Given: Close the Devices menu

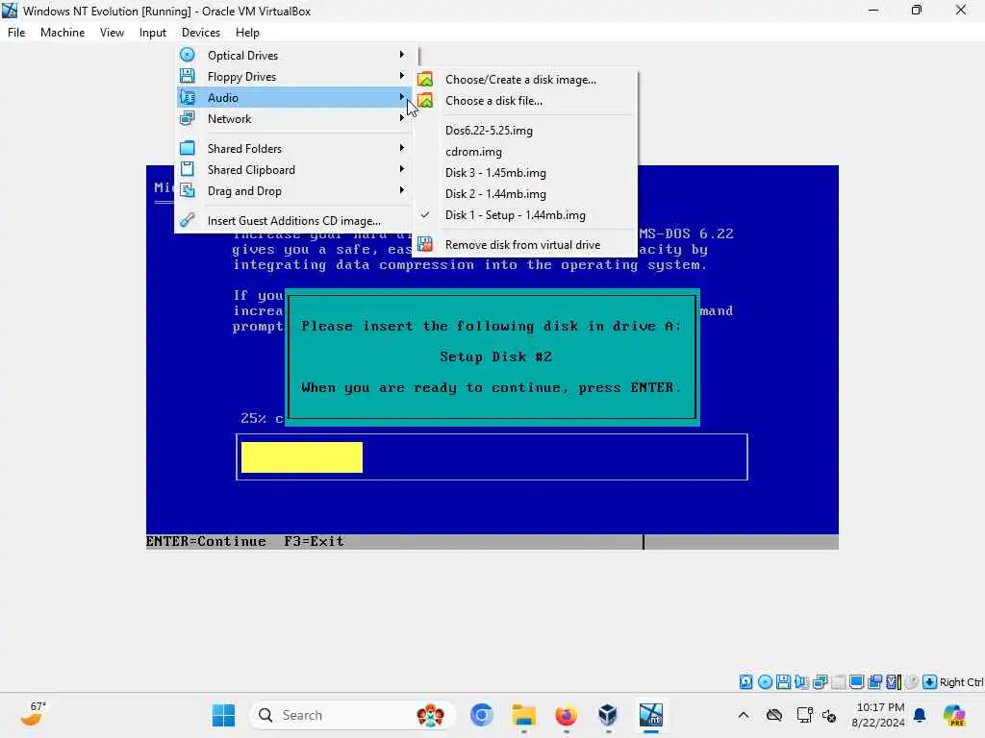Looking at the screenshot, I should coord(201,33).
